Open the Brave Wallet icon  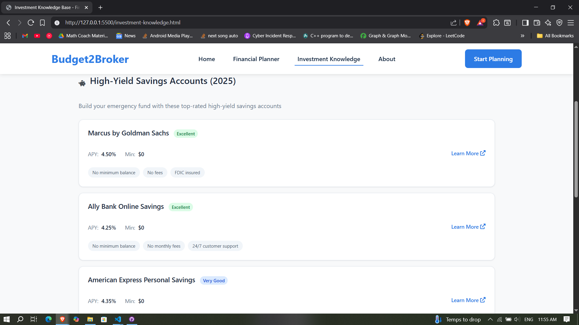click(x=537, y=23)
